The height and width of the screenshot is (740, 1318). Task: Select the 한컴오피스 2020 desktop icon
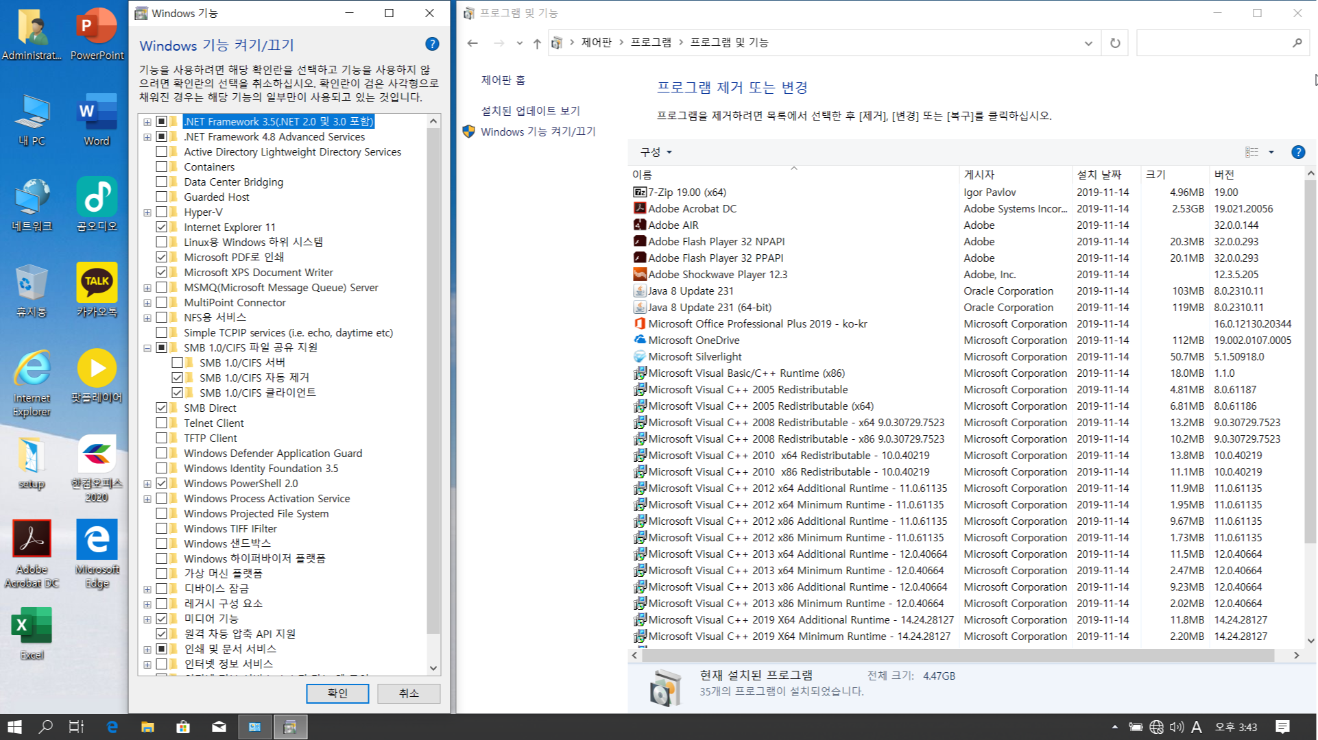pos(97,469)
